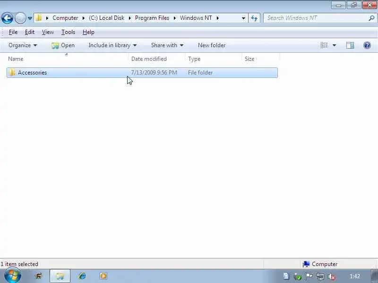Image resolution: width=378 pixels, height=283 pixels.
Task: Open Include in library dropdown
Action: tap(112, 45)
